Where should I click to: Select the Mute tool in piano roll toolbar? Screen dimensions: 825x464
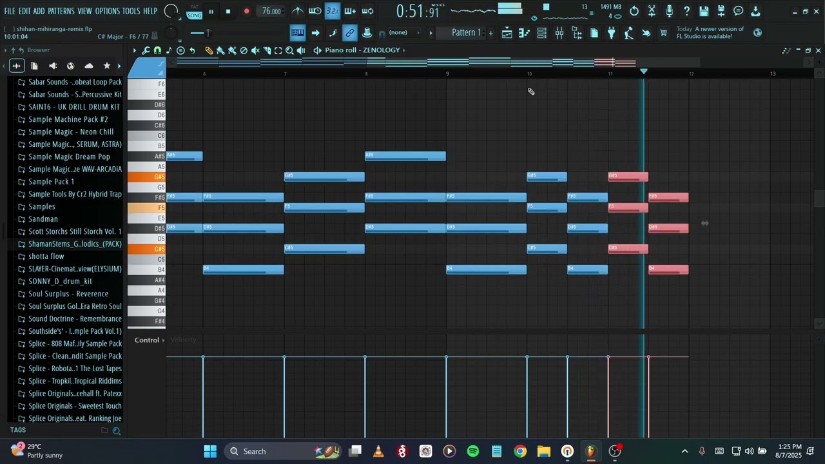click(255, 50)
